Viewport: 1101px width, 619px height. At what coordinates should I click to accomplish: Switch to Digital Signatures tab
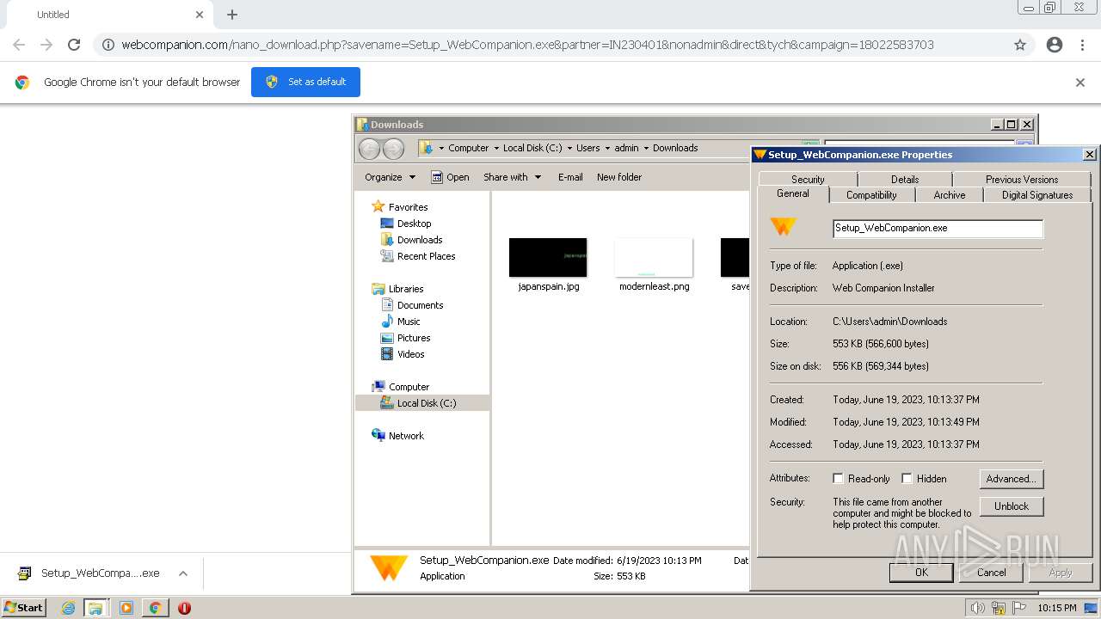[1037, 195]
